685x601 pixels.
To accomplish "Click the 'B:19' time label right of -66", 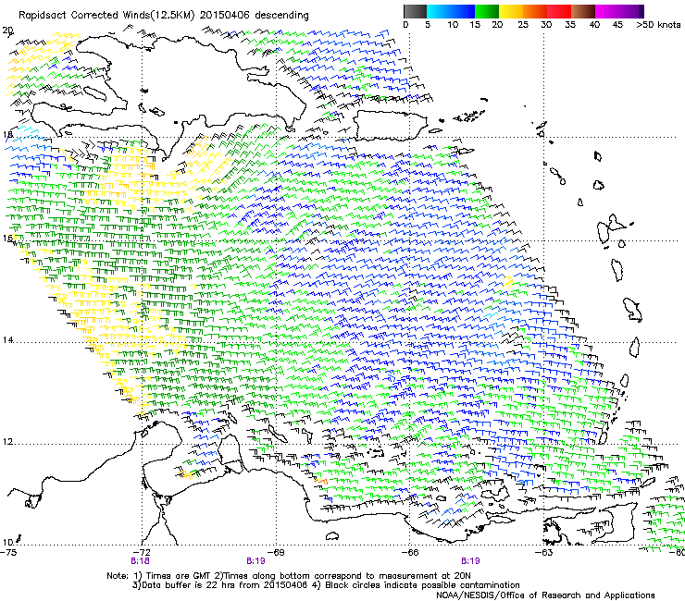I will pyautogui.click(x=470, y=561).
